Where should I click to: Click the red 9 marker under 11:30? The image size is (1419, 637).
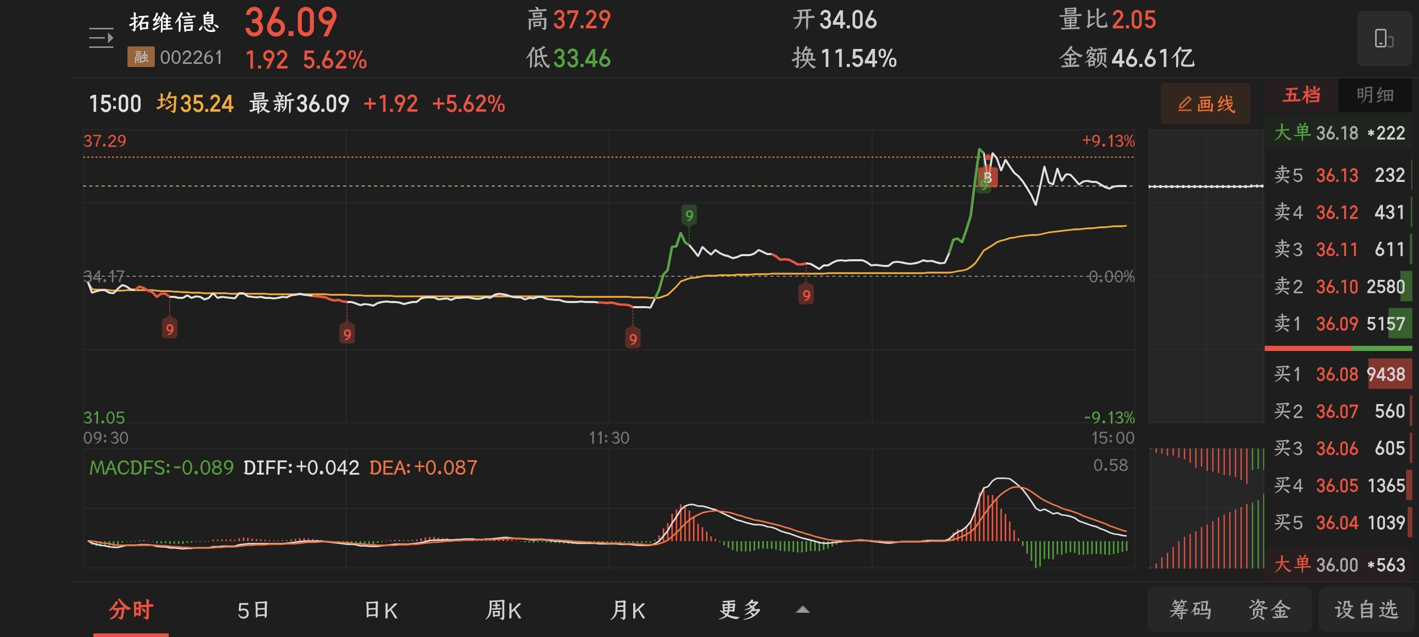[x=633, y=339]
